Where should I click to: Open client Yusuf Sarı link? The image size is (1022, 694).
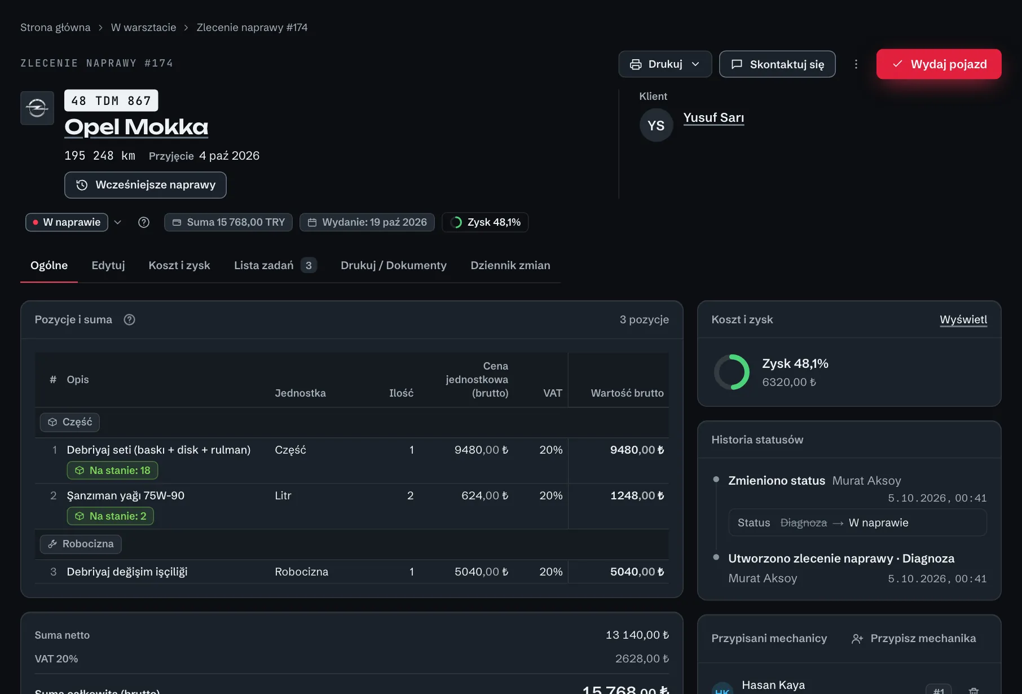click(x=713, y=118)
